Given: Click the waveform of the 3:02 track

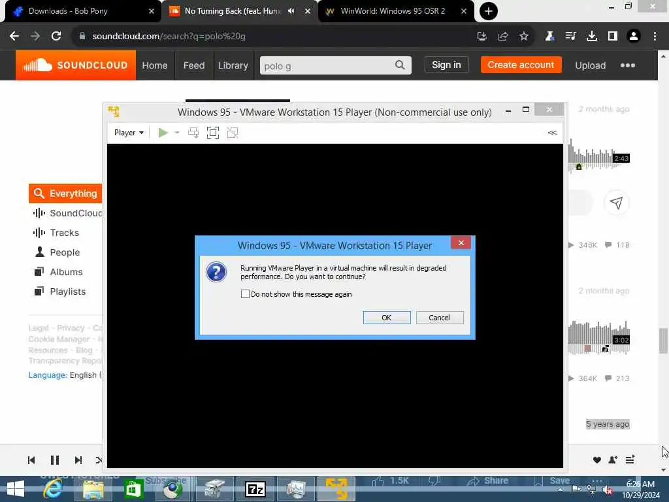Looking at the screenshot, I should click(x=598, y=338).
